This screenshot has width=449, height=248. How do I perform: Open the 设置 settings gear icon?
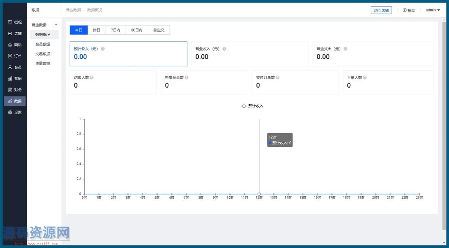pos(10,112)
